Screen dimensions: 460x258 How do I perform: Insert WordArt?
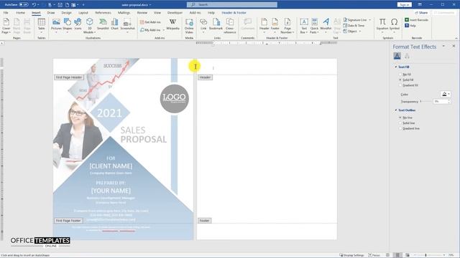[x=326, y=25]
